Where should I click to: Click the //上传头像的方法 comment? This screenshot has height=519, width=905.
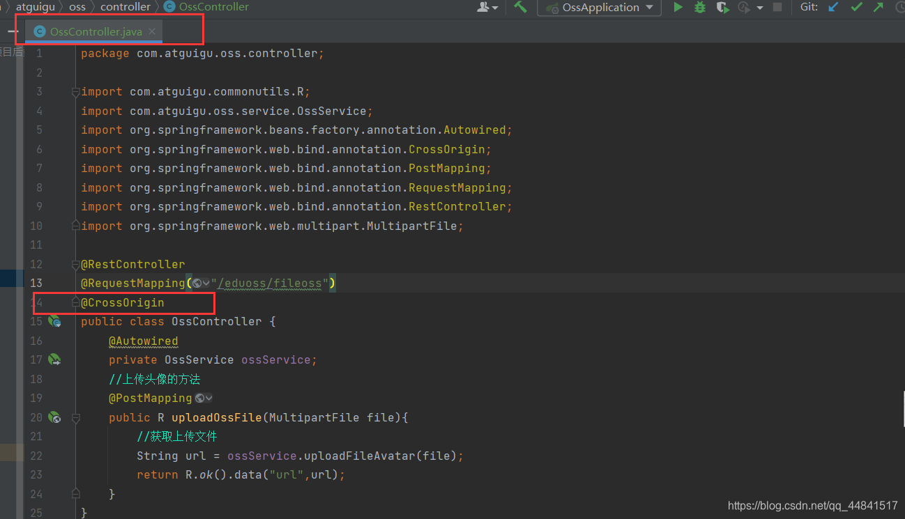(x=155, y=379)
